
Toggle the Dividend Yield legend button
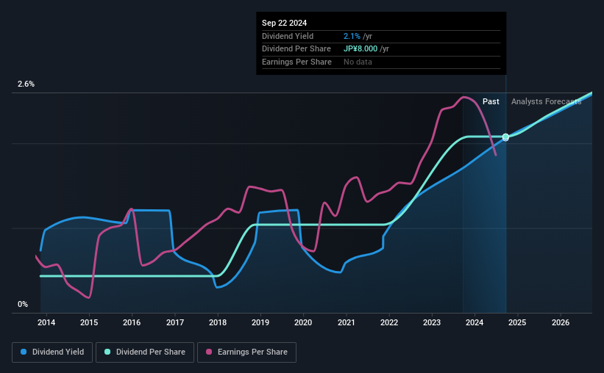coord(52,352)
